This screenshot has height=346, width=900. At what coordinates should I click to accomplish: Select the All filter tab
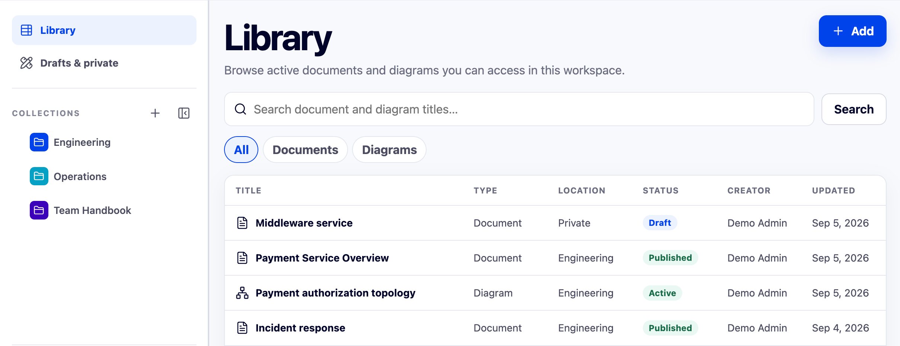(x=241, y=150)
